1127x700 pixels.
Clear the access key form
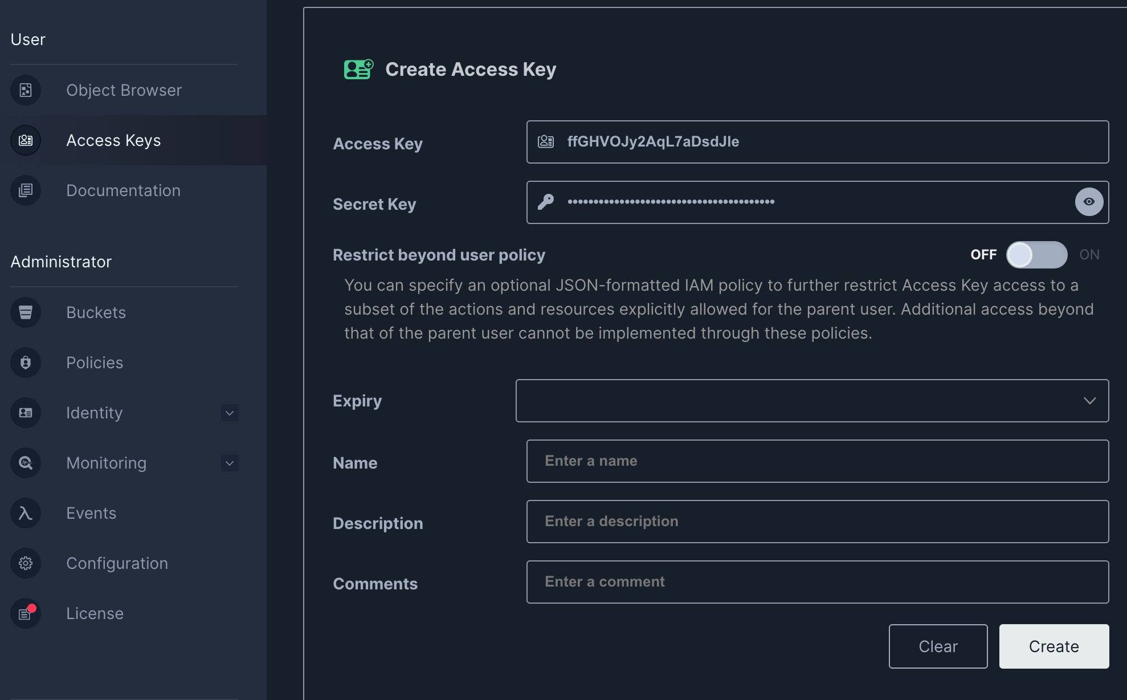(x=938, y=646)
